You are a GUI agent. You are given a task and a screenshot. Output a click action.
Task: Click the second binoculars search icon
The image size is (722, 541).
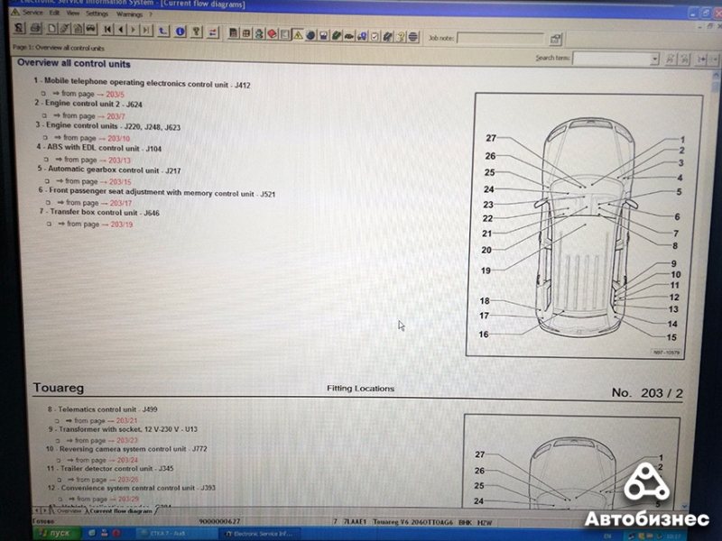click(x=684, y=60)
